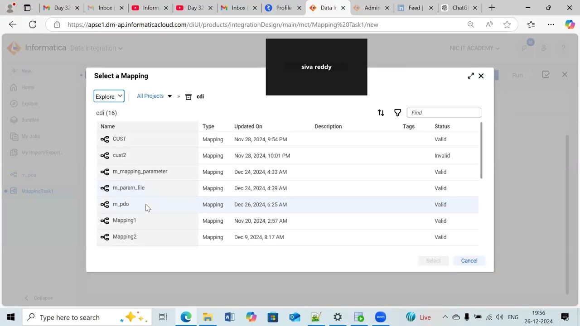Click the cust2 mapping icon

point(105,156)
